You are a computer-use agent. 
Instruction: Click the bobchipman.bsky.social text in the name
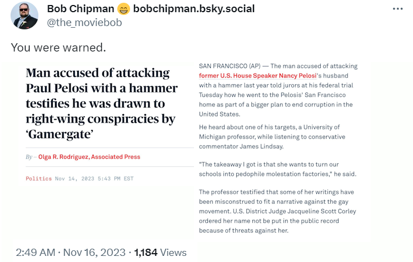(x=193, y=9)
